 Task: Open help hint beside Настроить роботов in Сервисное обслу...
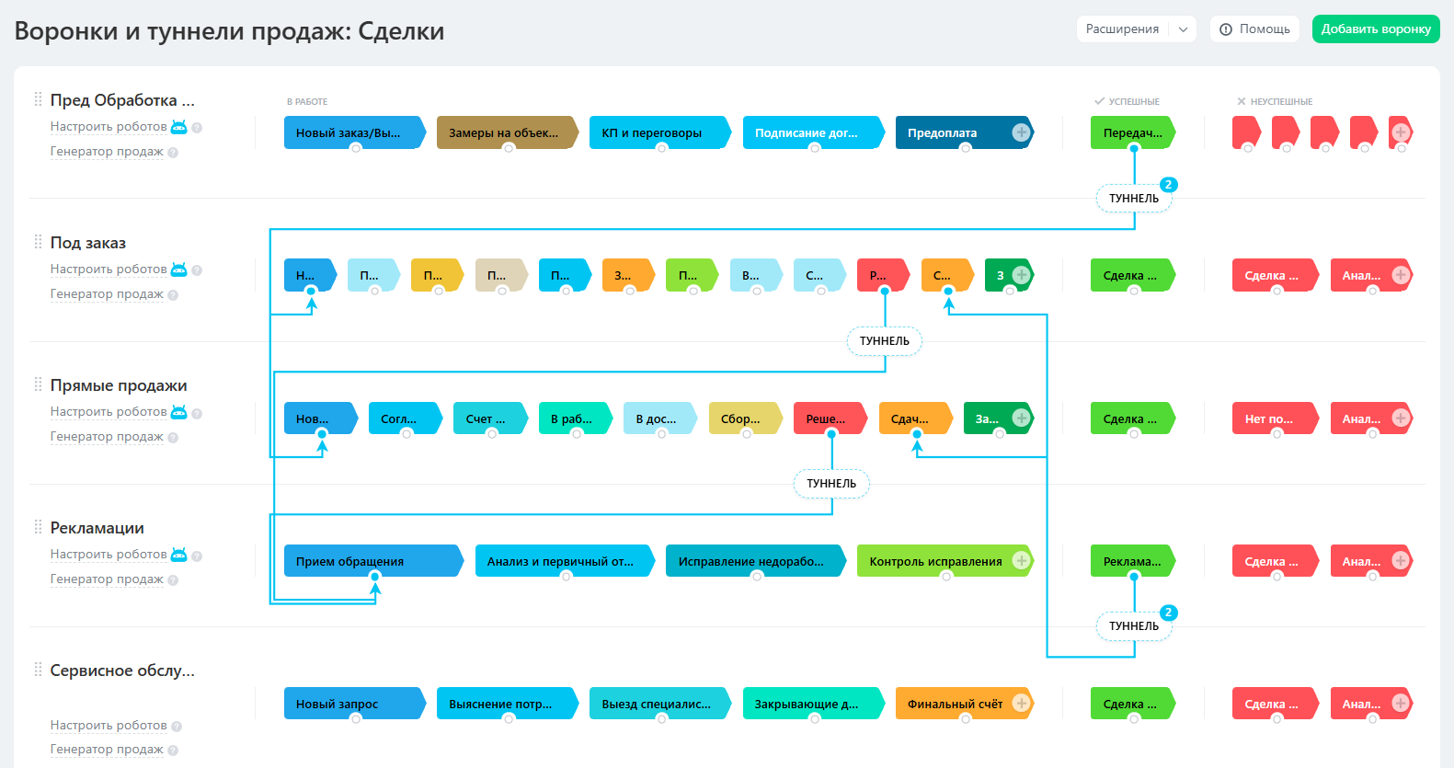coord(177,727)
